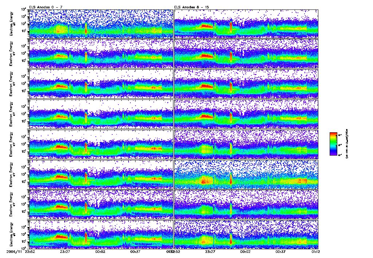Select the noisy sixth spectrogram panel under Anodes 8 - 15
Image resolution: width=373 pixels, height=258 pixels.
point(246,175)
